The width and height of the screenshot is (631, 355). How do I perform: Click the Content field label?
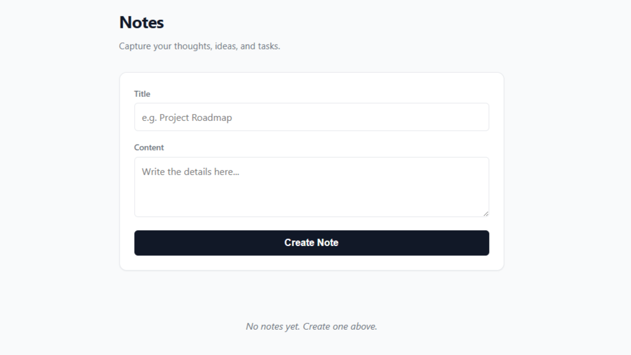[x=149, y=147]
